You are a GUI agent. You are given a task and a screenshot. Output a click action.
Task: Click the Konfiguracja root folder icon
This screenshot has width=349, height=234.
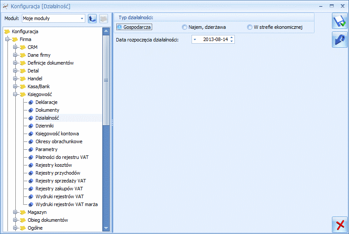[7, 31]
